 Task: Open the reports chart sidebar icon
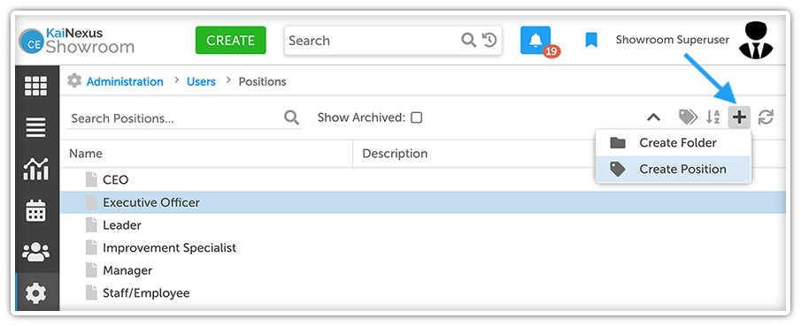(35, 169)
